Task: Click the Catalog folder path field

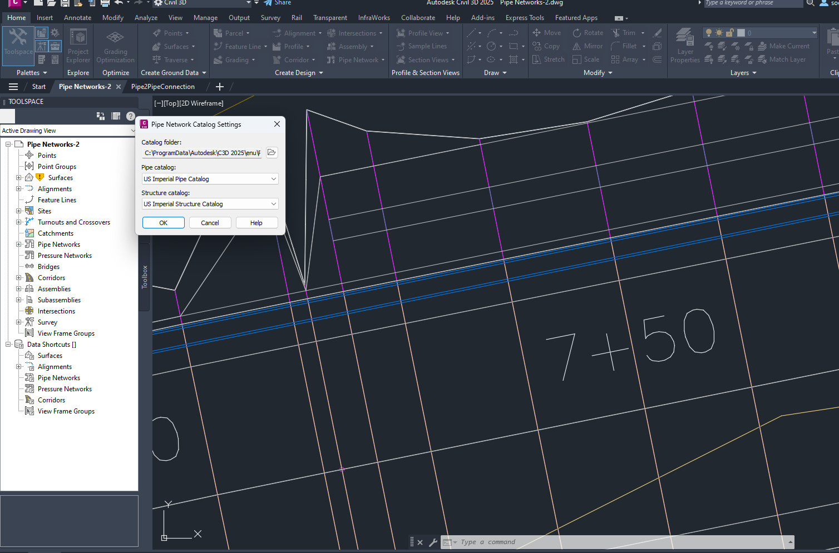Action: pos(202,153)
